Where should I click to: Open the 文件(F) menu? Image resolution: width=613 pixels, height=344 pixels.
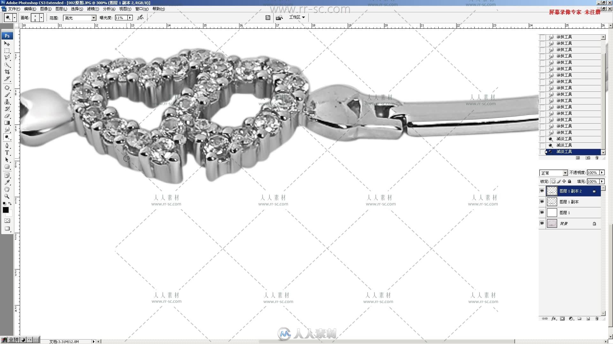coord(14,9)
